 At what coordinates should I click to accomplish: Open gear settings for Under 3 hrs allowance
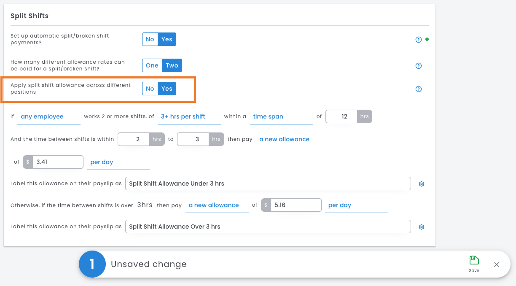tap(421, 184)
